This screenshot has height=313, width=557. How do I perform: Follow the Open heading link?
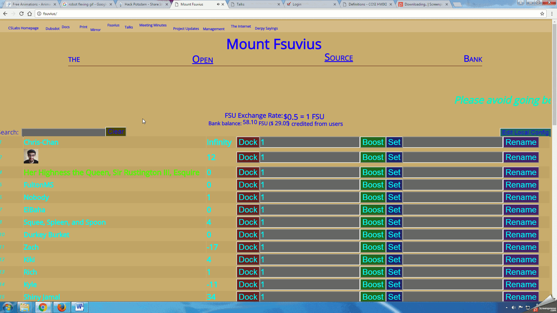click(202, 59)
